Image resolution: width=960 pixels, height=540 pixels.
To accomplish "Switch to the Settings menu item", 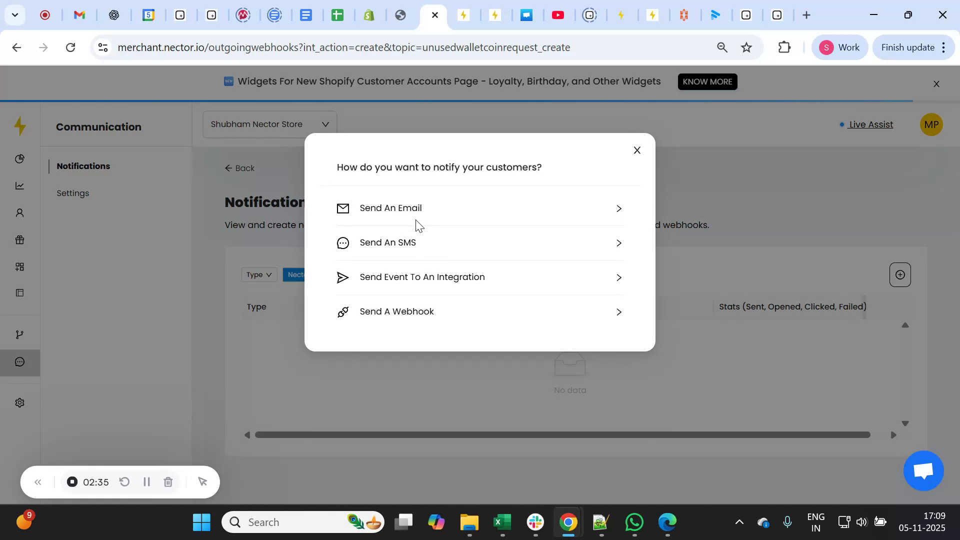I will coord(73,193).
